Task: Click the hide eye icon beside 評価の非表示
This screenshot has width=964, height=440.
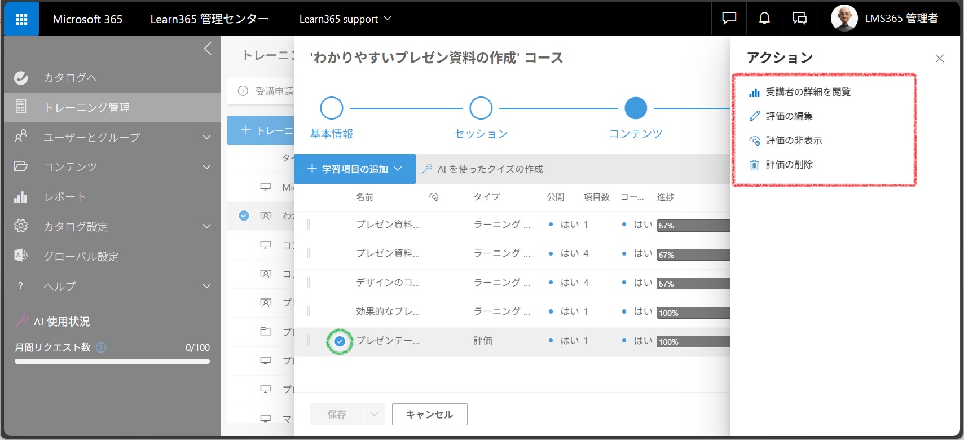Action: tap(754, 140)
